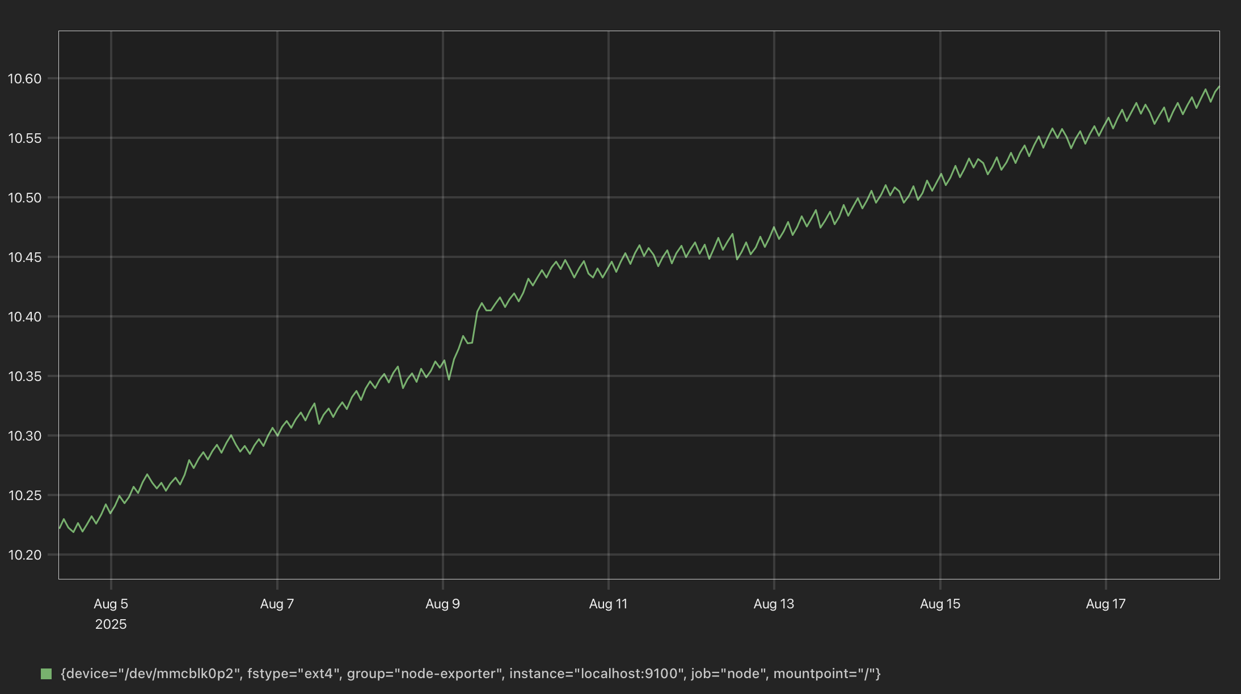Image resolution: width=1241 pixels, height=694 pixels.
Task: Click the 10.20 y-axis tick label
Action: [25, 555]
